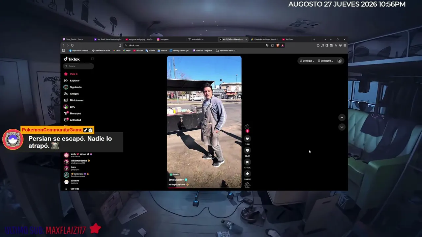Go to the next video with down arrow
This screenshot has width=422, height=237.
pos(342,127)
